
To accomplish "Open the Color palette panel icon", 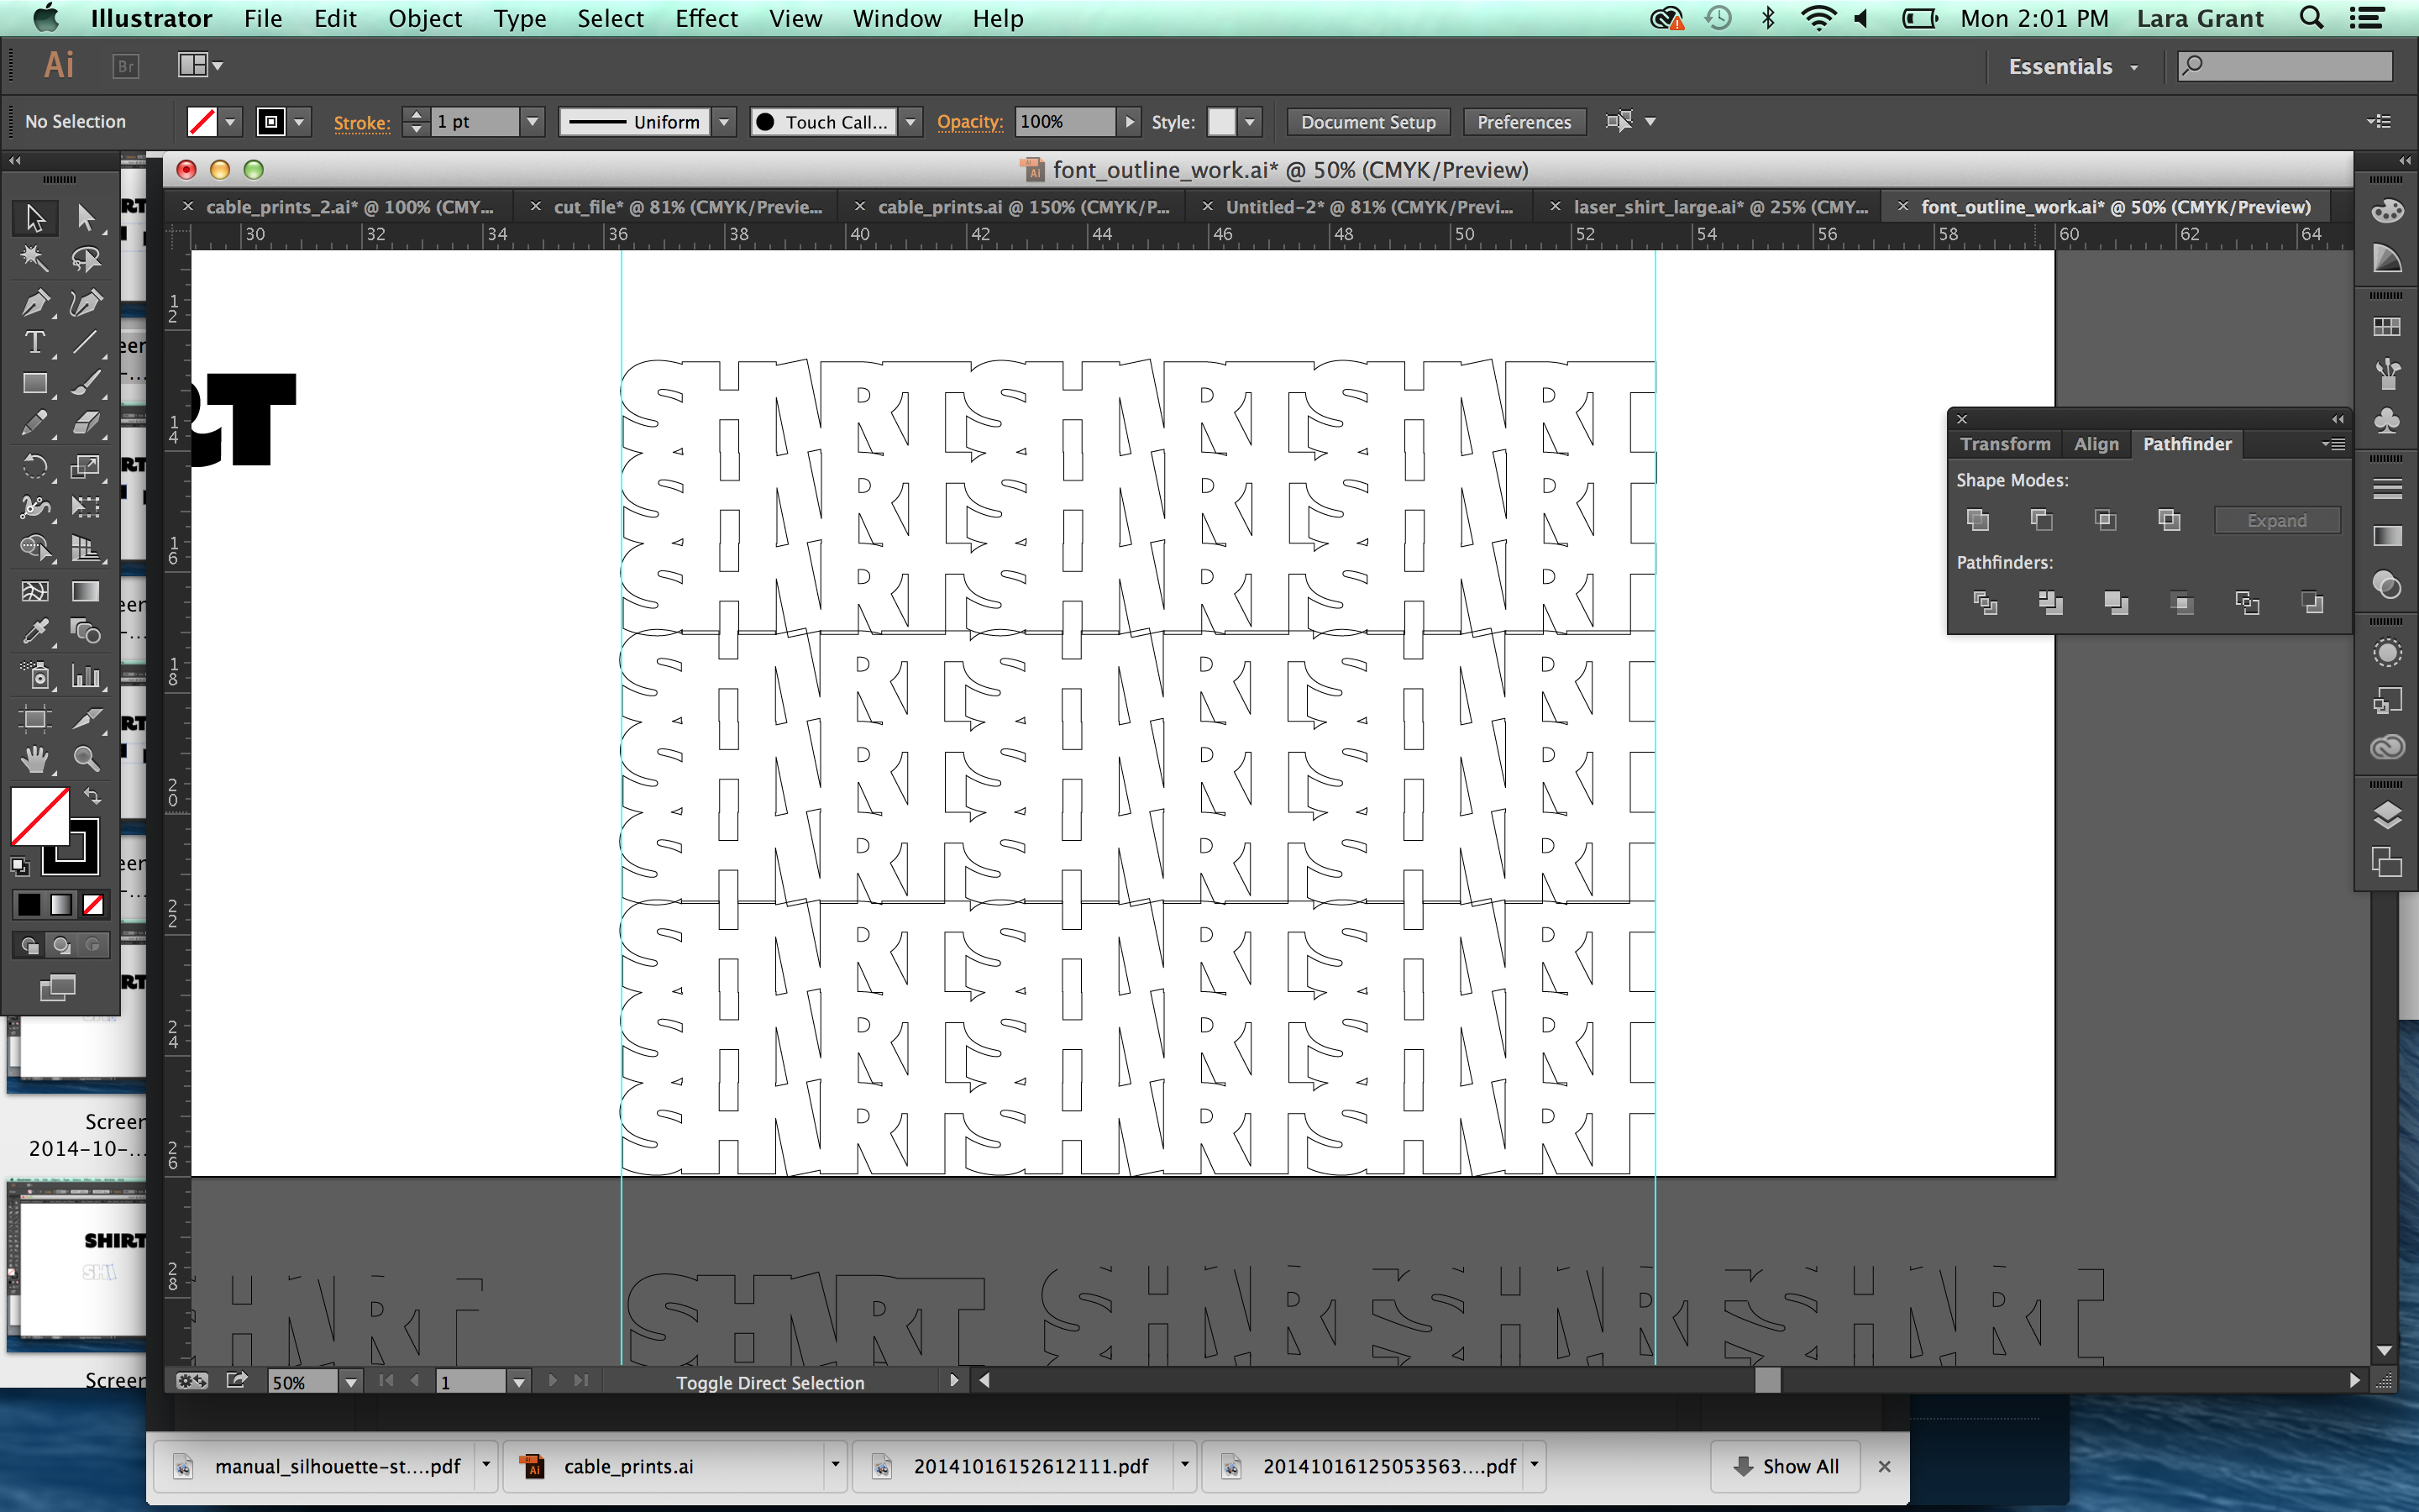I will [x=2386, y=212].
